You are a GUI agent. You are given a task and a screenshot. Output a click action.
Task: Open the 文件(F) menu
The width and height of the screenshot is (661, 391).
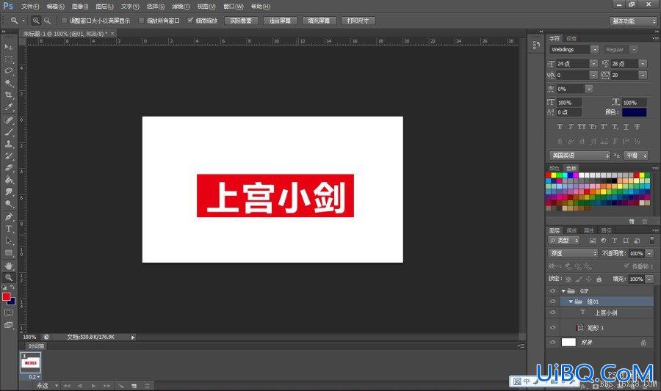(30, 7)
